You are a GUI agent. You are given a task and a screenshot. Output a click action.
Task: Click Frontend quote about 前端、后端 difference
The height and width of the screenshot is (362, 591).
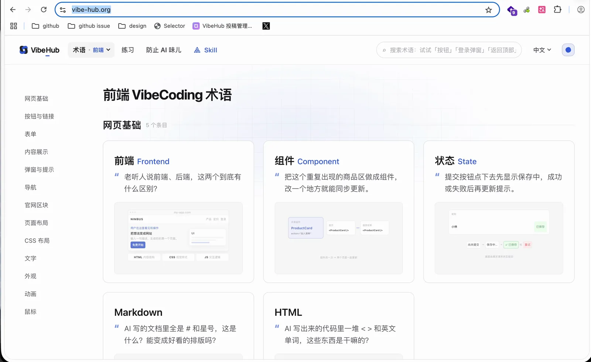pos(182,183)
